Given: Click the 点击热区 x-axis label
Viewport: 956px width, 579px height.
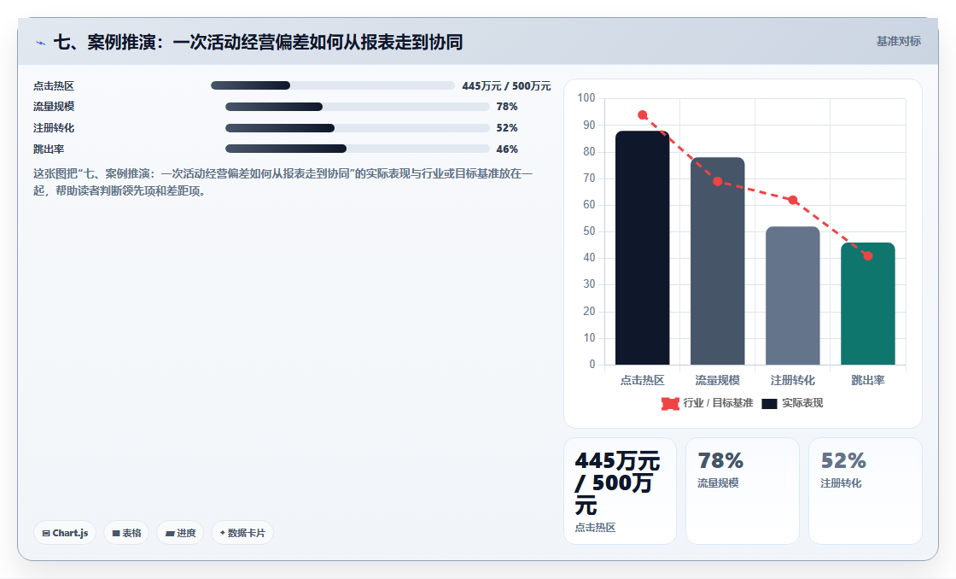Looking at the screenshot, I should pos(642,381).
